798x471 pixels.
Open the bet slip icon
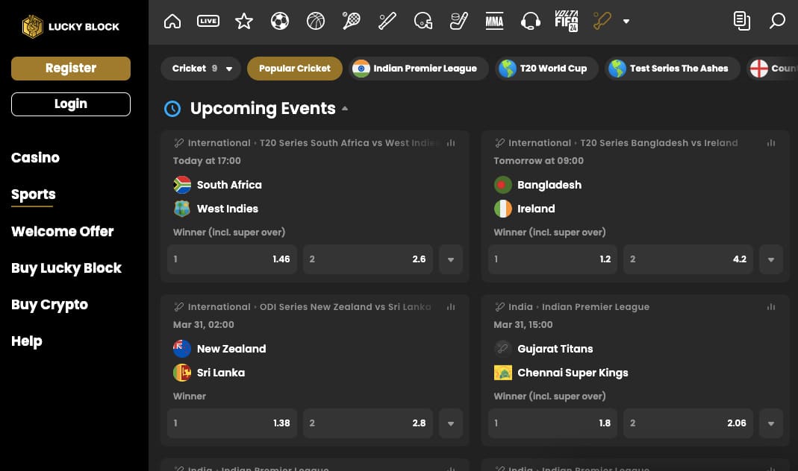tap(741, 22)
